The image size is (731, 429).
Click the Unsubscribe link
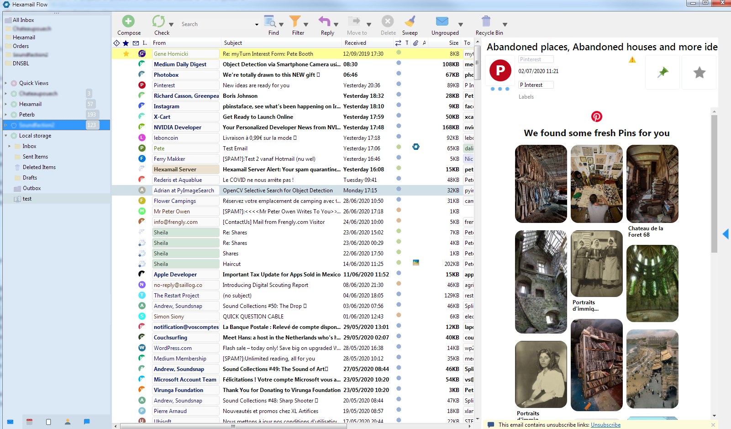pos(605,425)
